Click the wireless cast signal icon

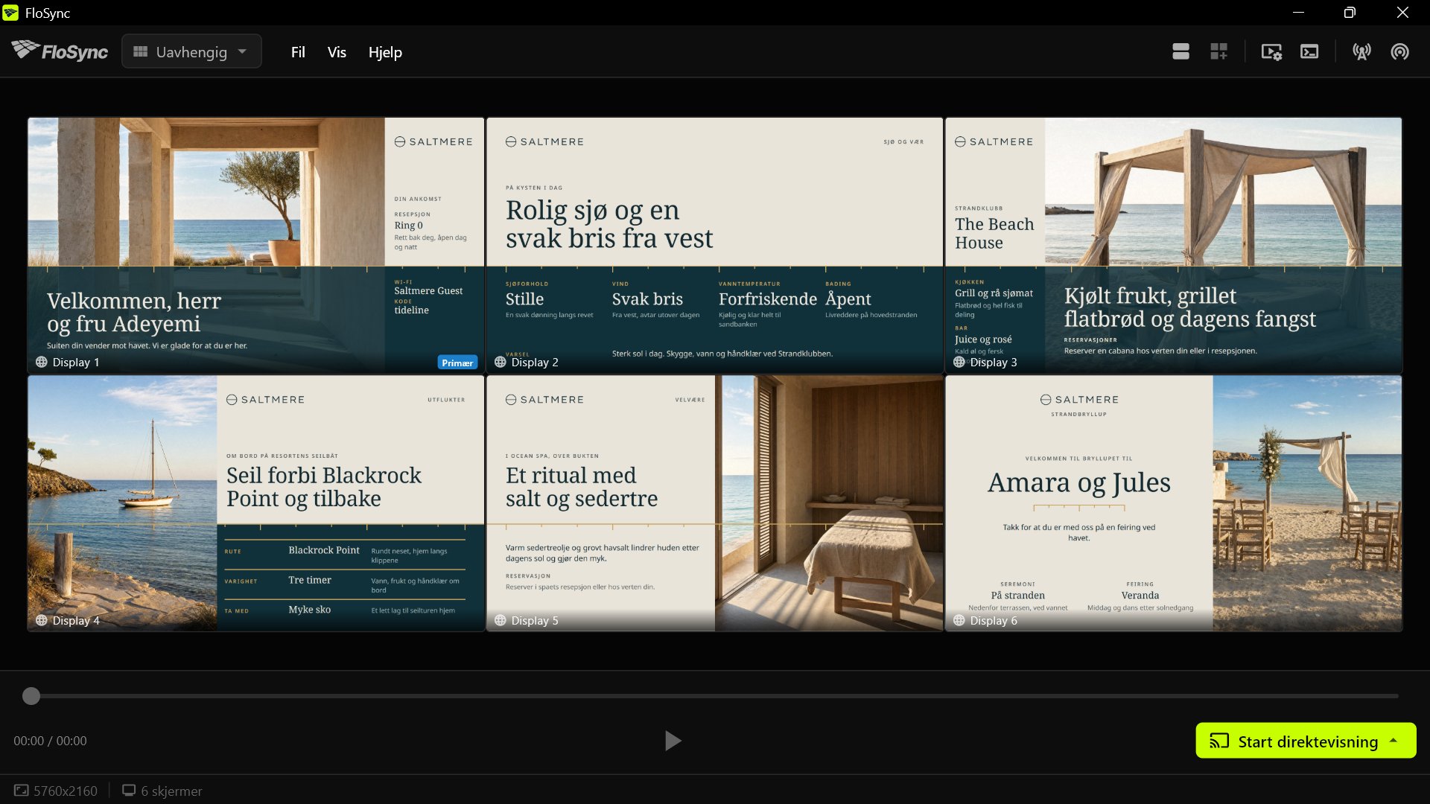pyautogui.click(x=1400, y=51)
